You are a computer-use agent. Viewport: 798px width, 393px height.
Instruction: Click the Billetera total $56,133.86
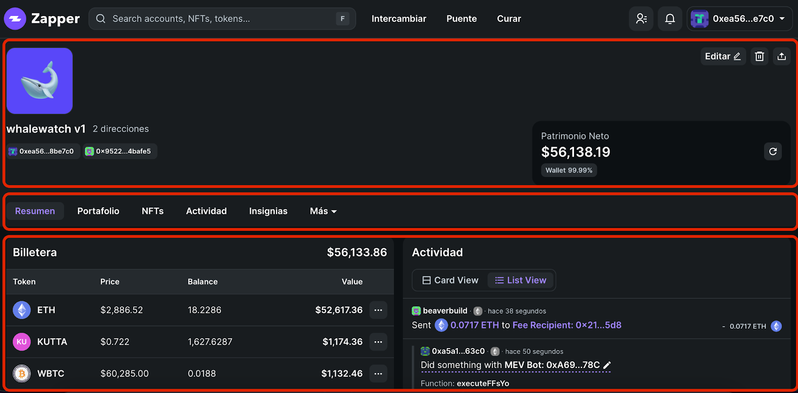357,252
